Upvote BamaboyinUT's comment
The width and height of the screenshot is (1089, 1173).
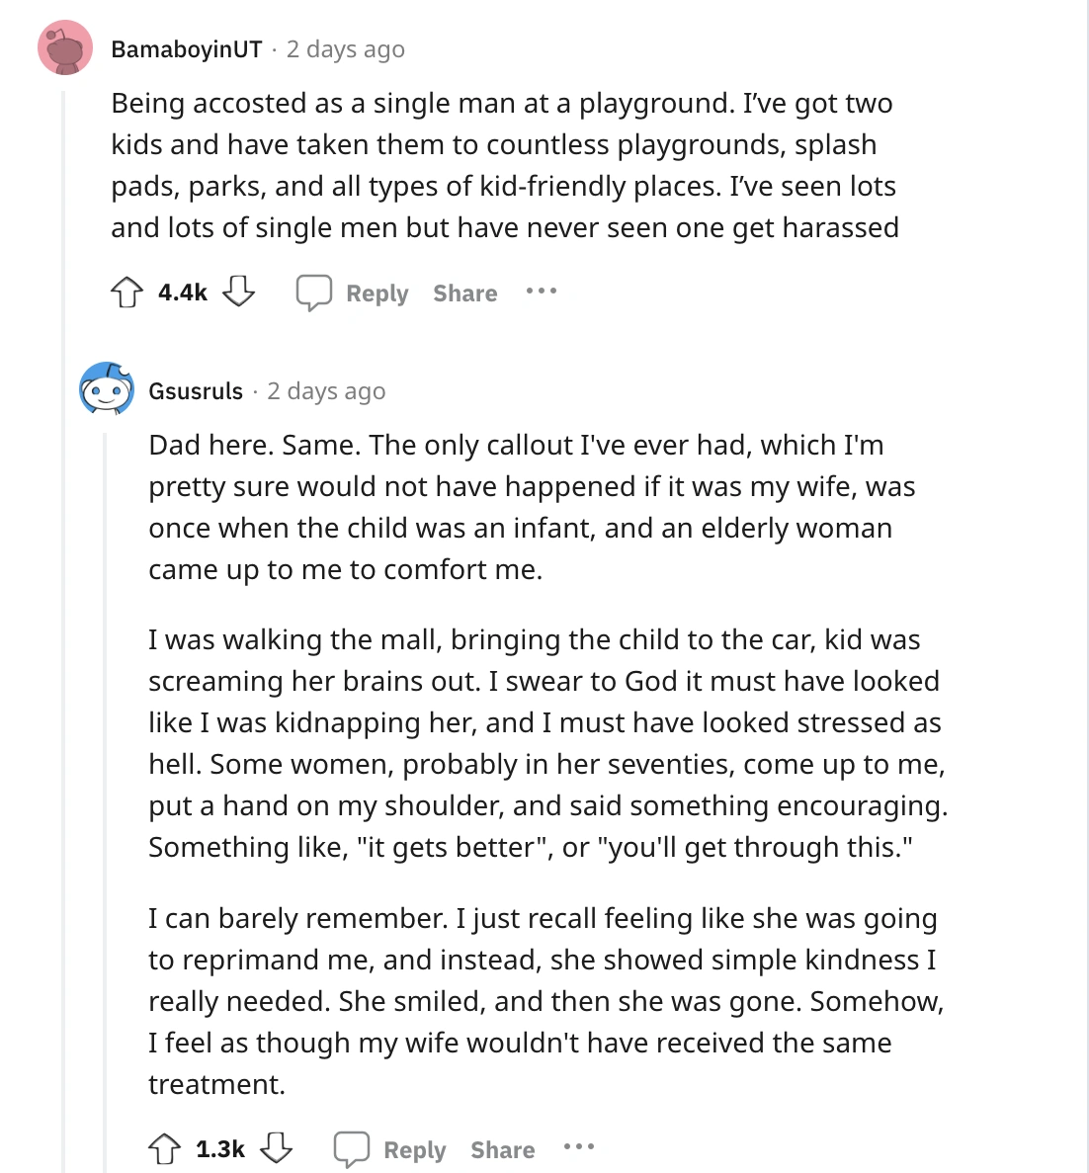coord(126,293)
